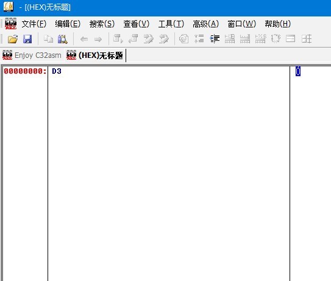Click the line spacing arrows icon
Image resolution: width=331 pixels, height=281 pixels.
tap(199, 39)
